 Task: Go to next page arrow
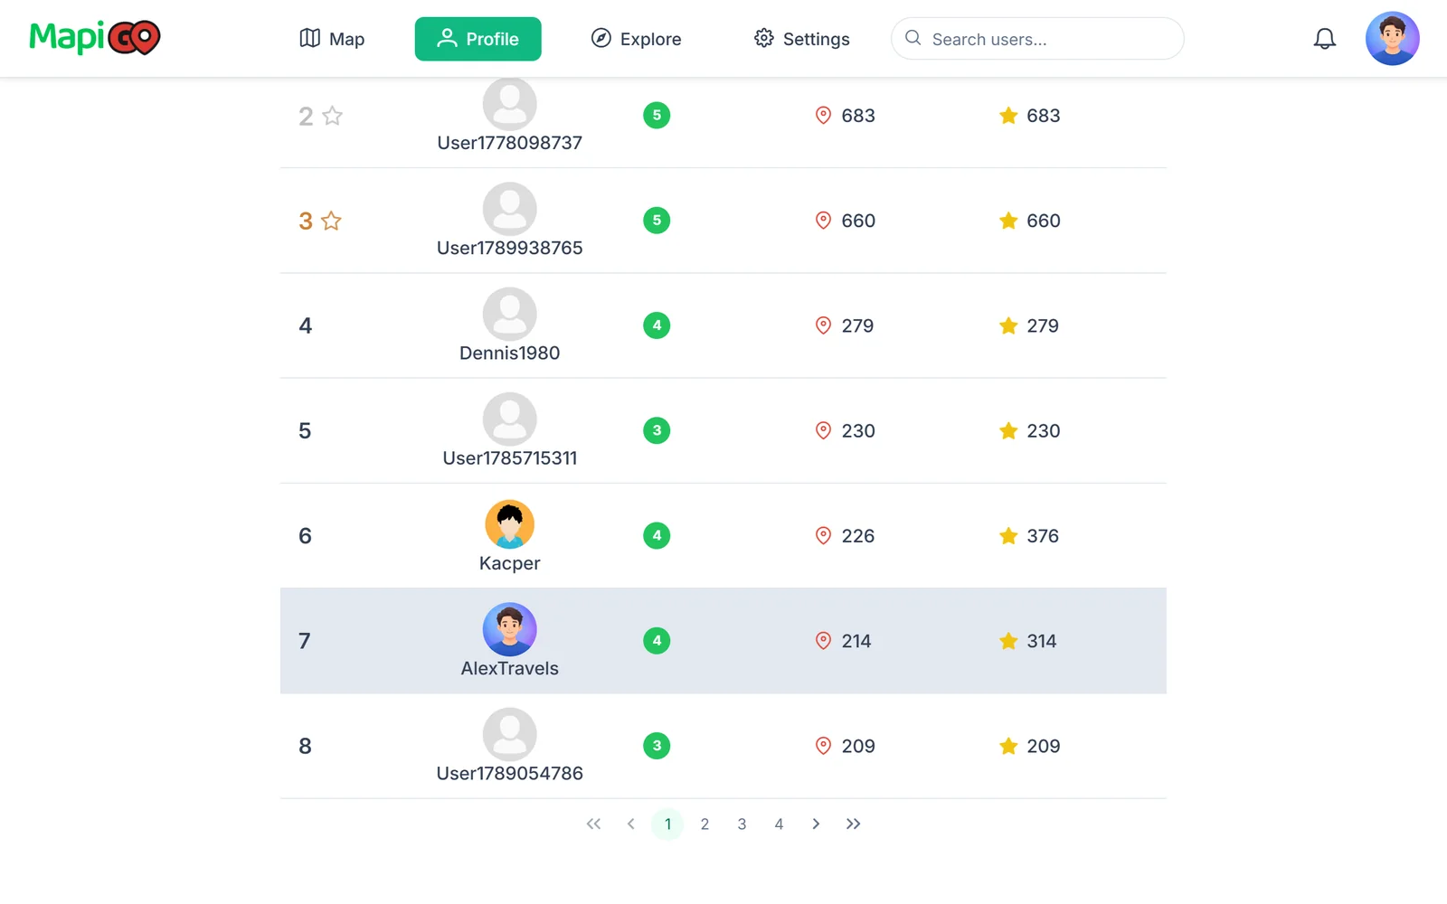tap(816, 824)
